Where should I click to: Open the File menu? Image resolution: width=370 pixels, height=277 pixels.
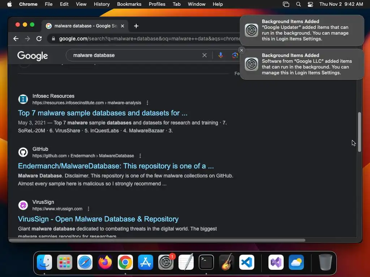click(x=49, y=4)
